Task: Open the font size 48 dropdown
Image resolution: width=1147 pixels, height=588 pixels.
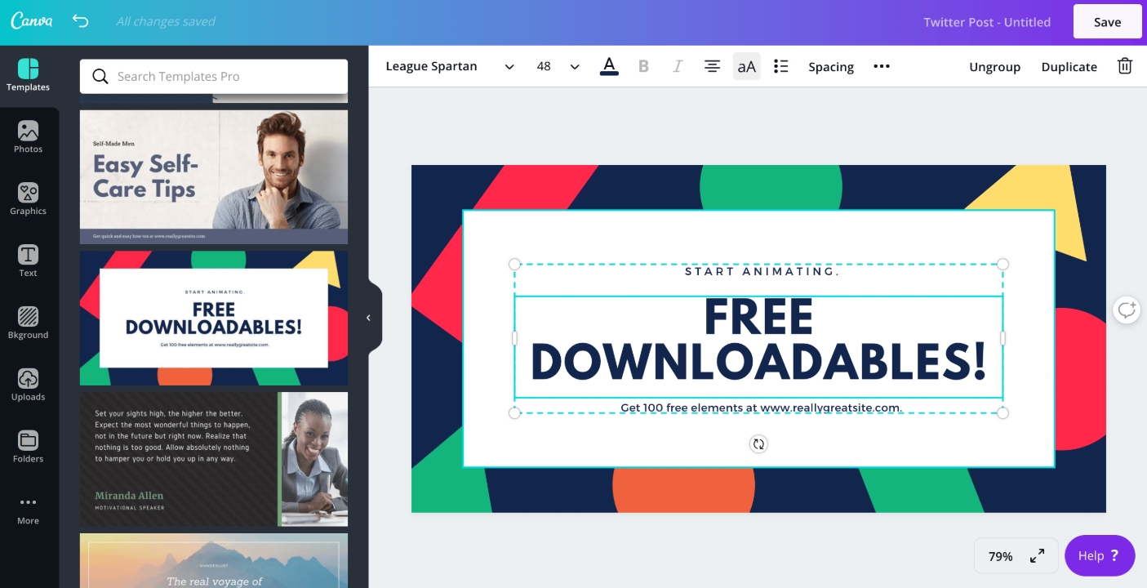Action: point(558,66)
